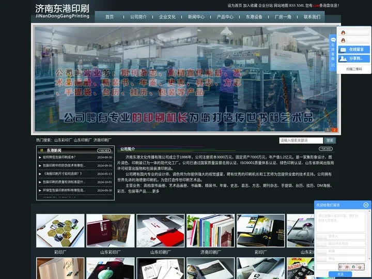This screenshot has width=372, height=279.
Task: Open news 包装印刷的质量检测标准是什么
Action: pos(64,182)
